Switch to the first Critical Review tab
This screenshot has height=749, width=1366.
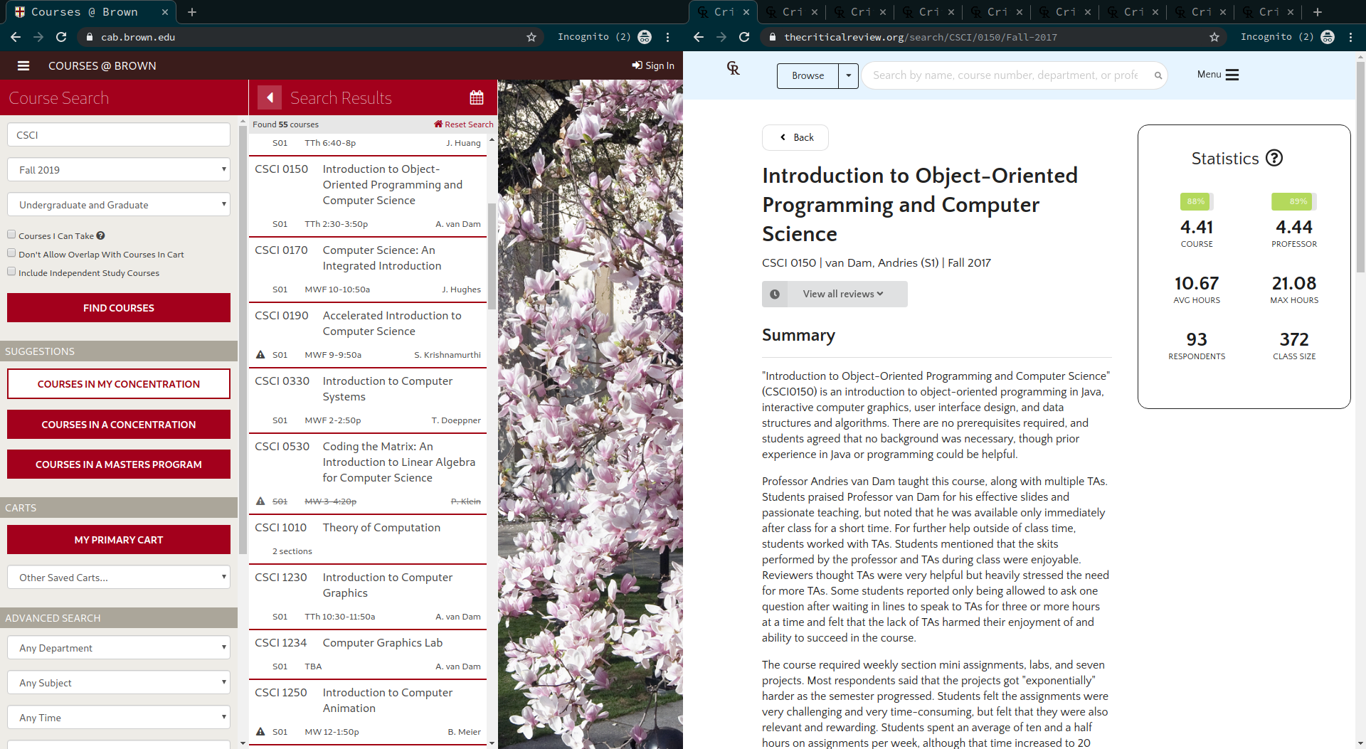click(x=723, y=12)
